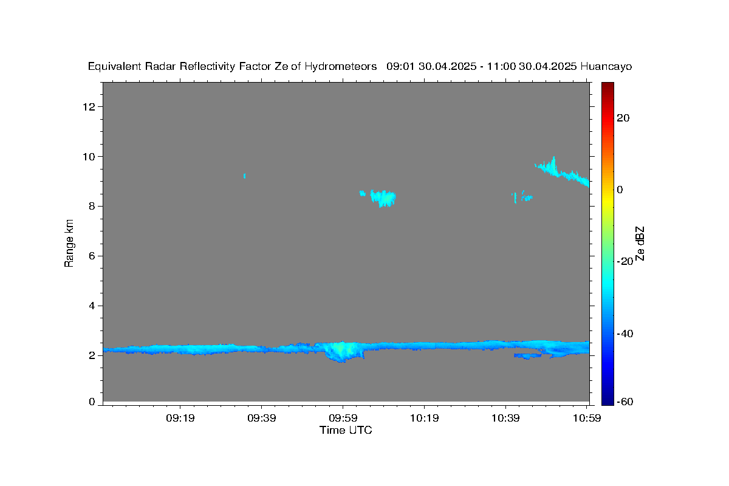Click the 10:39 time tick label
The height and width of the screenshot is (486, 729).
505,418
